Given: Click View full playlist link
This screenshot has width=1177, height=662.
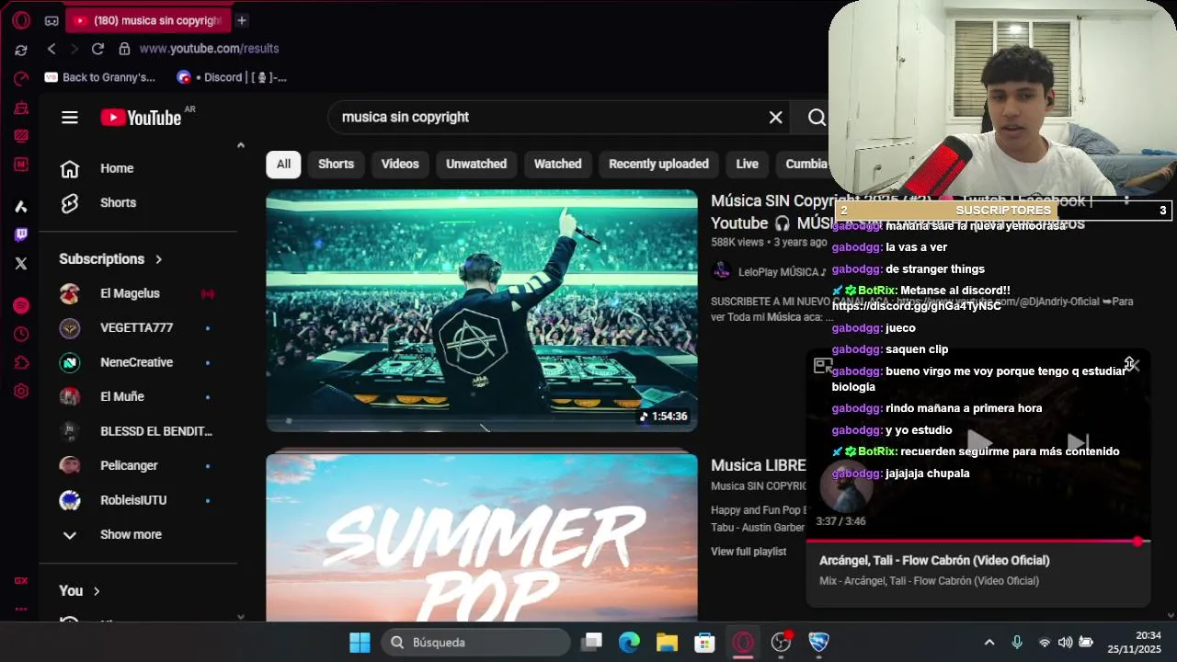Looking at the screenshot, I should 748,552.
